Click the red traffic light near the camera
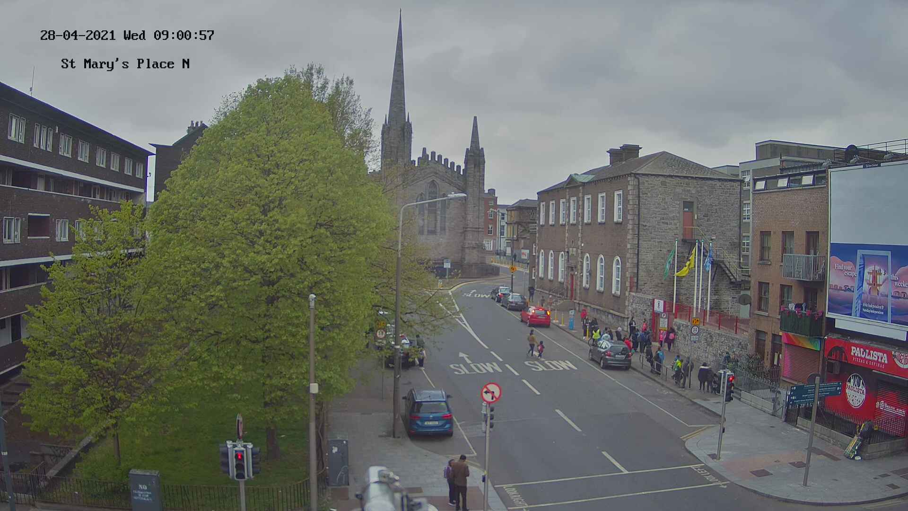 tap(239, 456)
